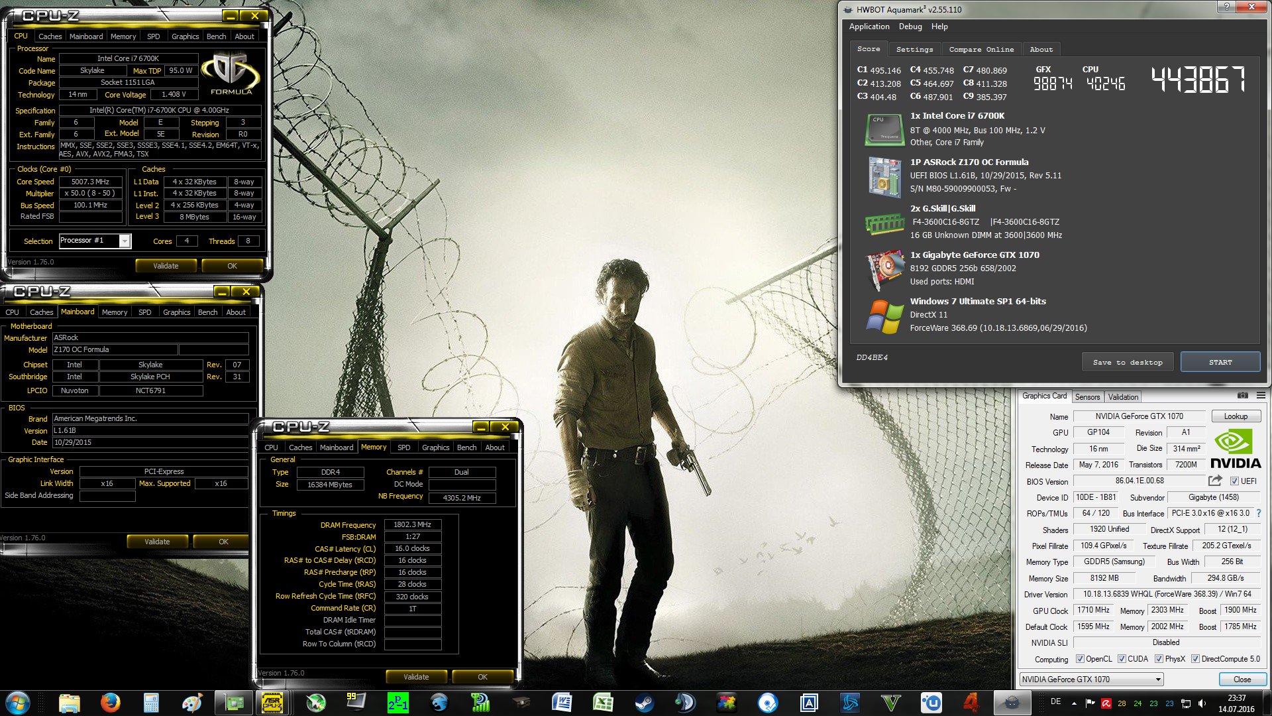Open TeamSpeak icon in taskbar
Screen dimensions: 1272x716
[685, 702]
